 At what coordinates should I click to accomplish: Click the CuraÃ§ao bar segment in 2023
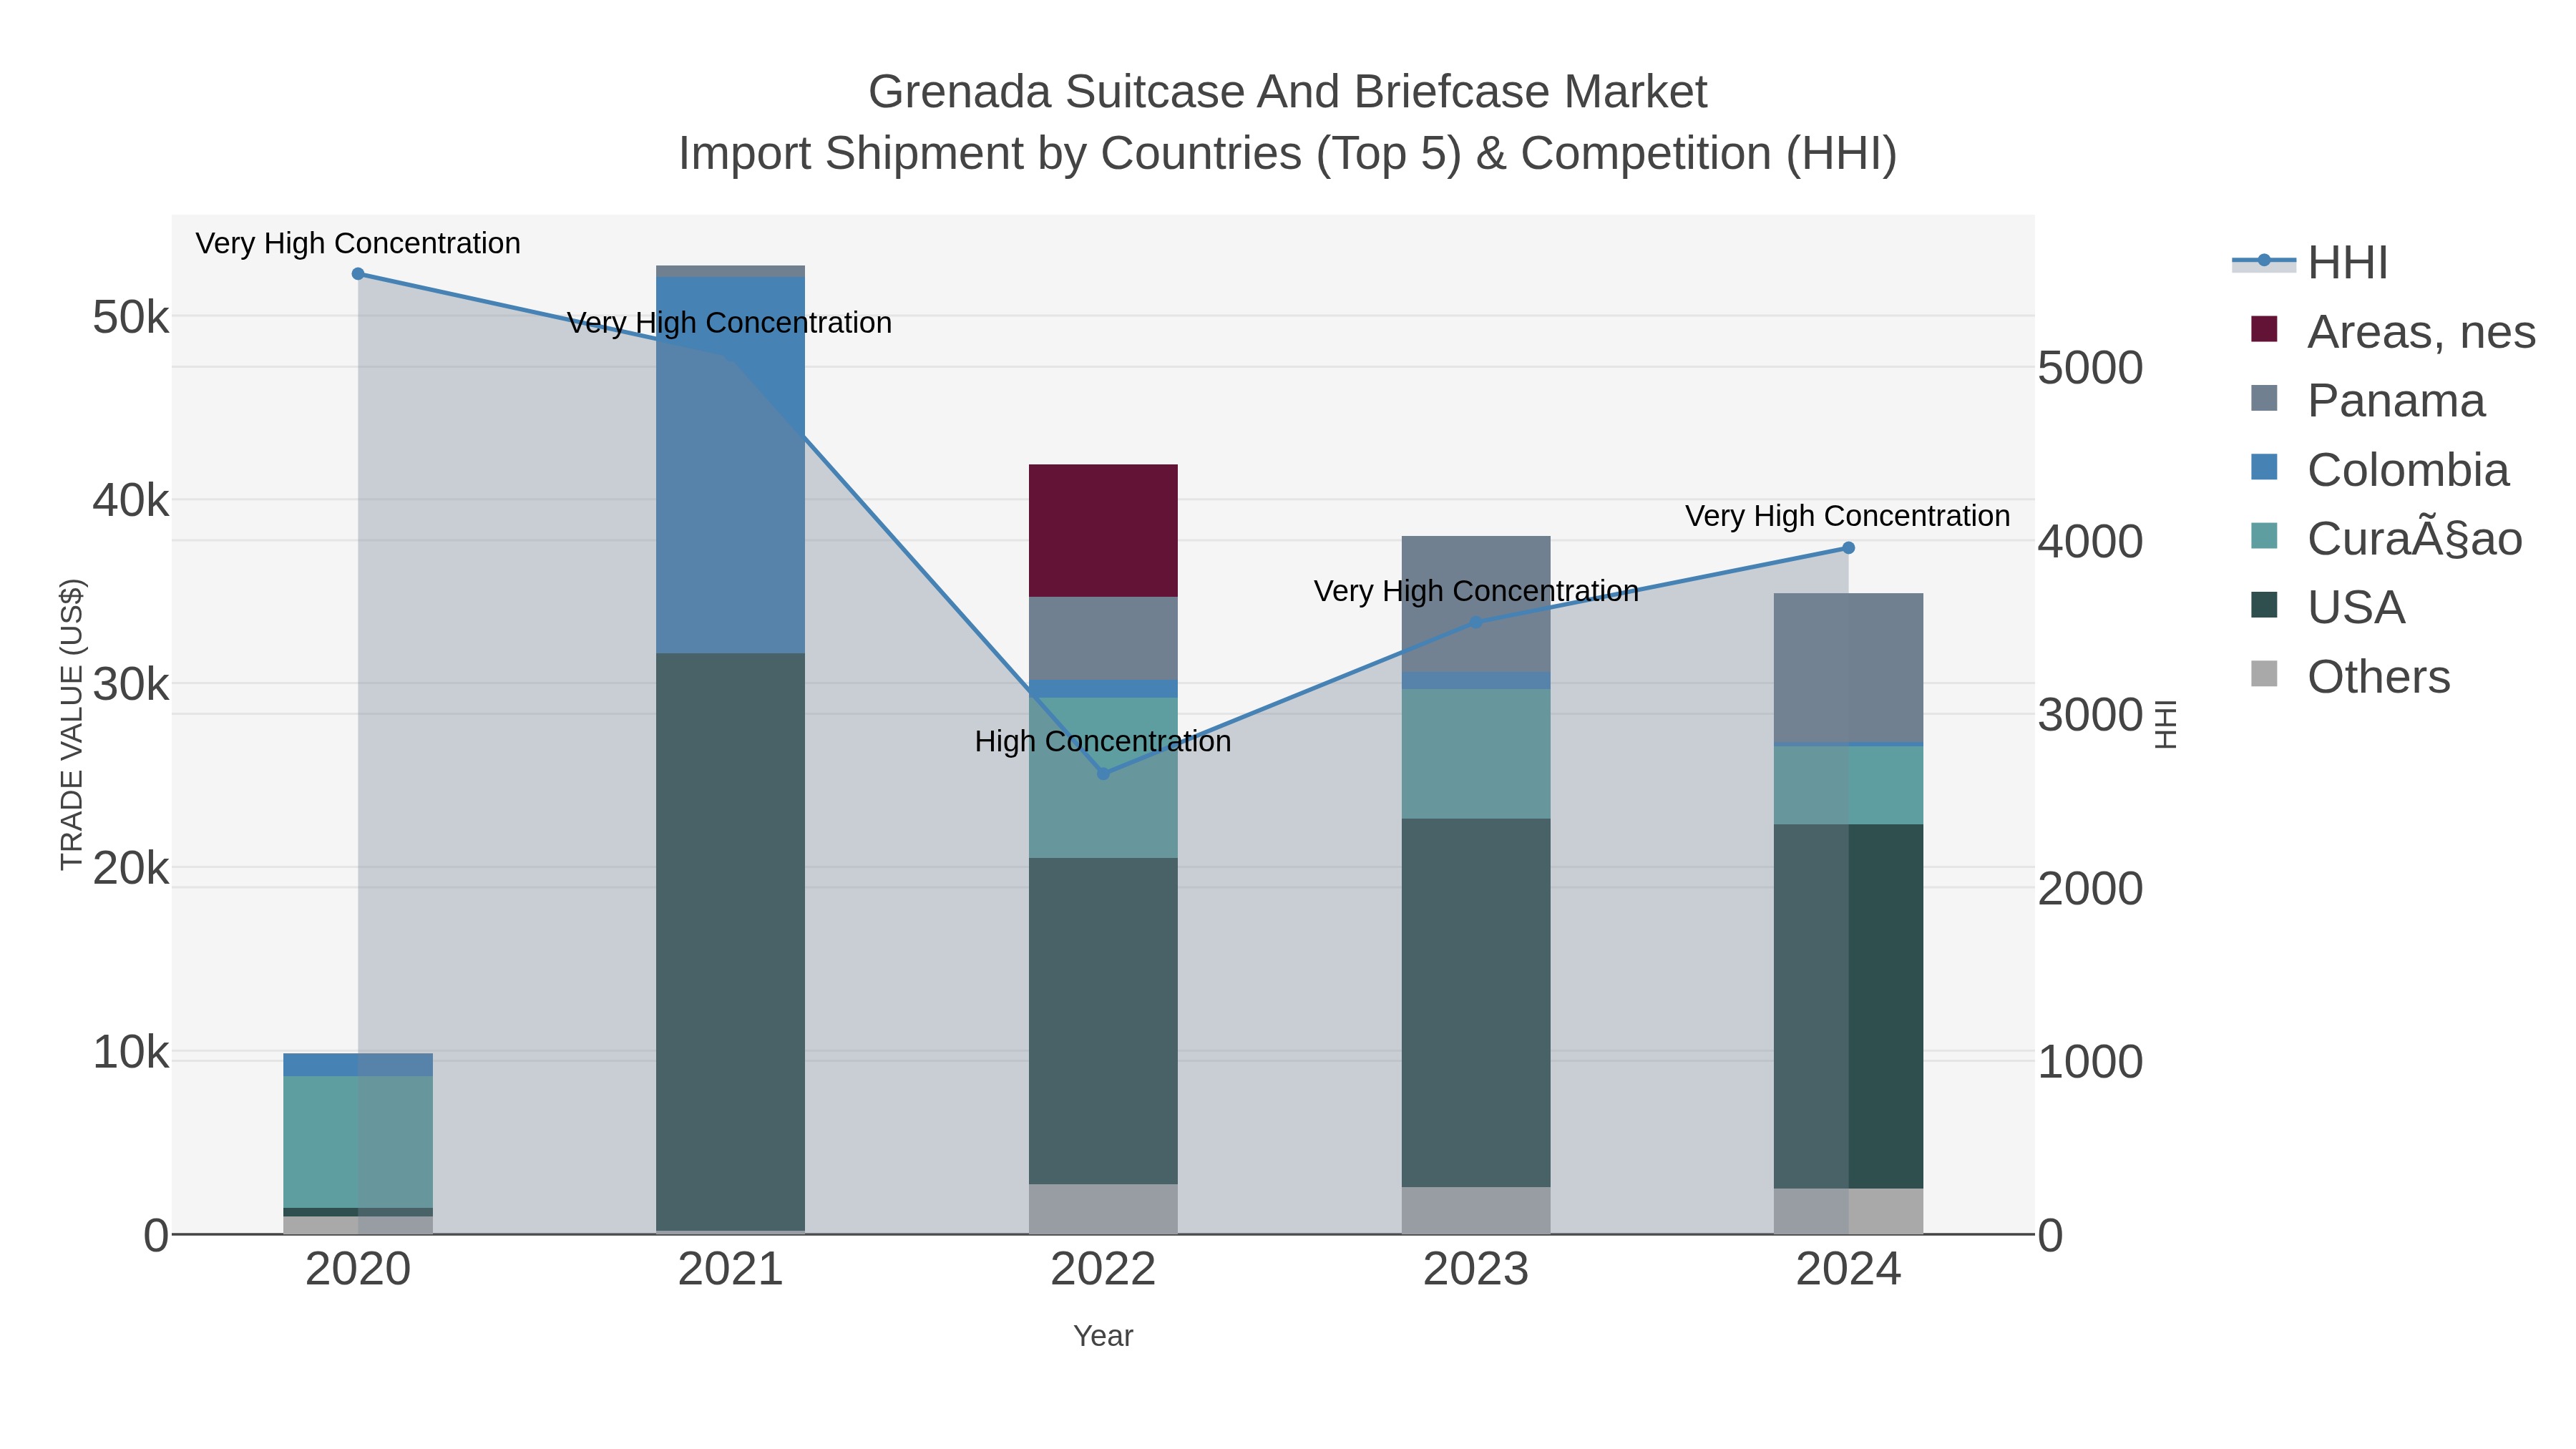click(1476, 754)
